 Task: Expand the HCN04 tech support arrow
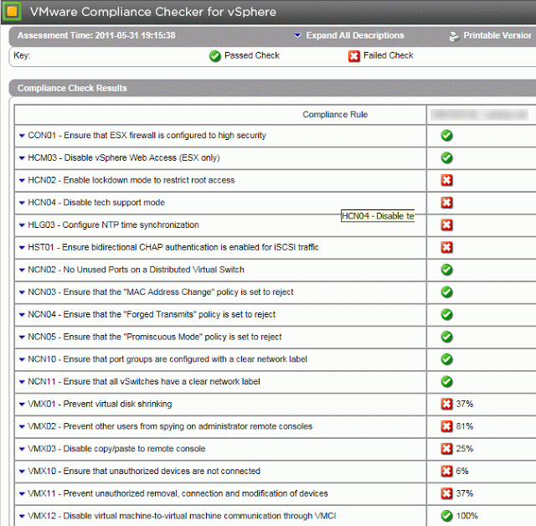[22, 203]
